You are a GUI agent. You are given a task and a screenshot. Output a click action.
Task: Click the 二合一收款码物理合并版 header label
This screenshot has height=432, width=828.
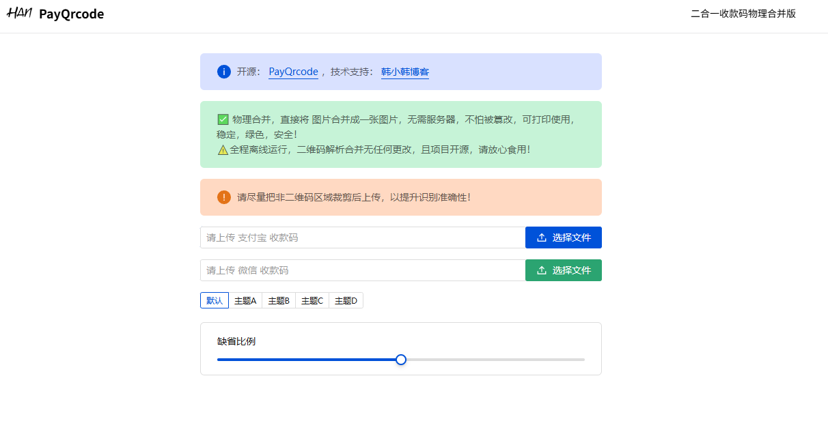[744, 14]
